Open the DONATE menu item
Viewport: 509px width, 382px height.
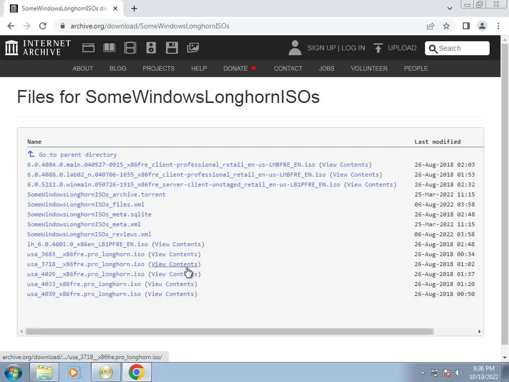pos(240,69)
